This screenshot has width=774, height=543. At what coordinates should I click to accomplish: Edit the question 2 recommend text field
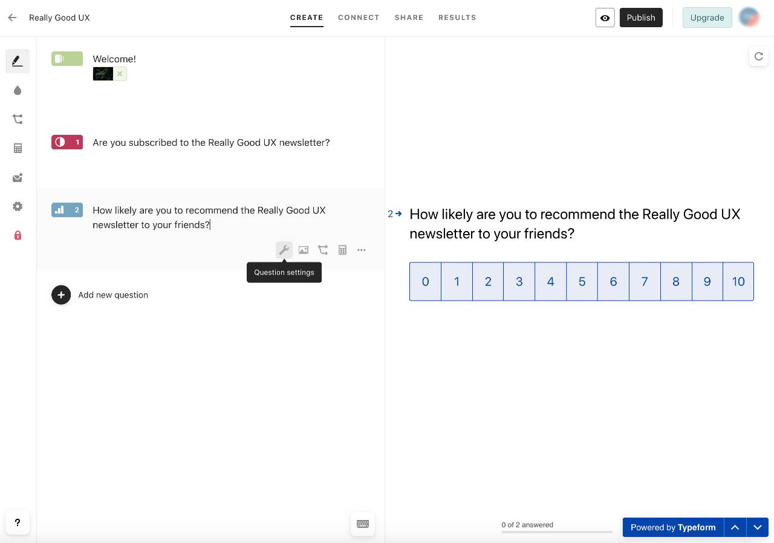(209, 218)
